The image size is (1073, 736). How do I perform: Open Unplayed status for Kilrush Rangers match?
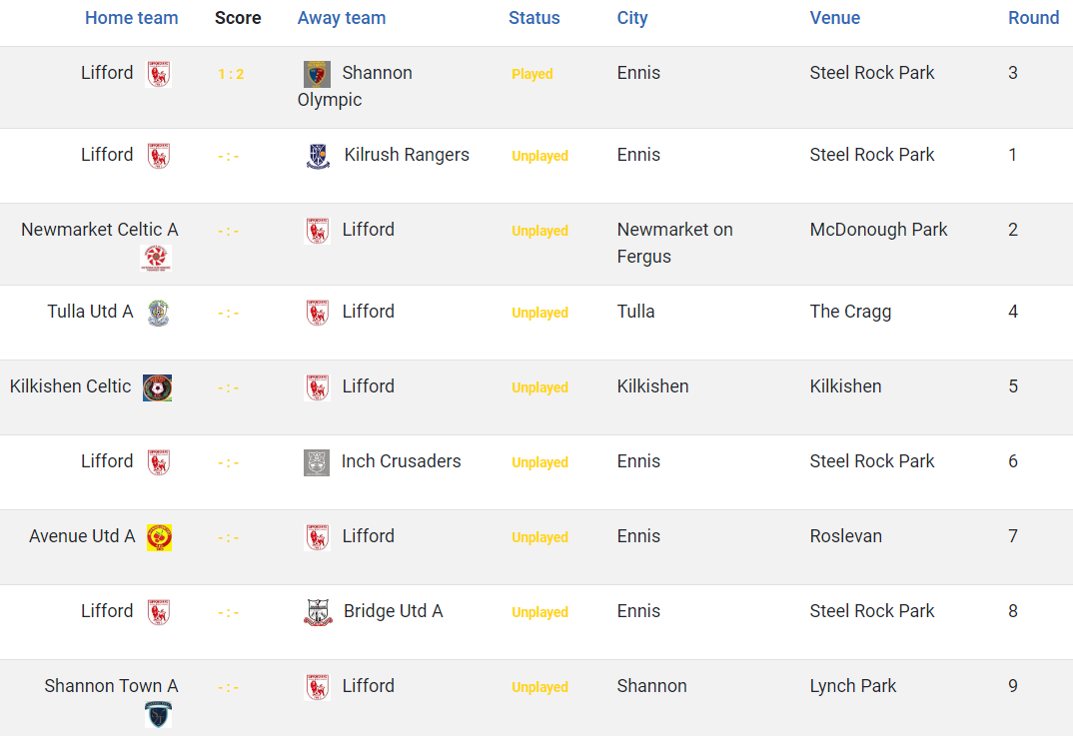[x=539, y=156]
